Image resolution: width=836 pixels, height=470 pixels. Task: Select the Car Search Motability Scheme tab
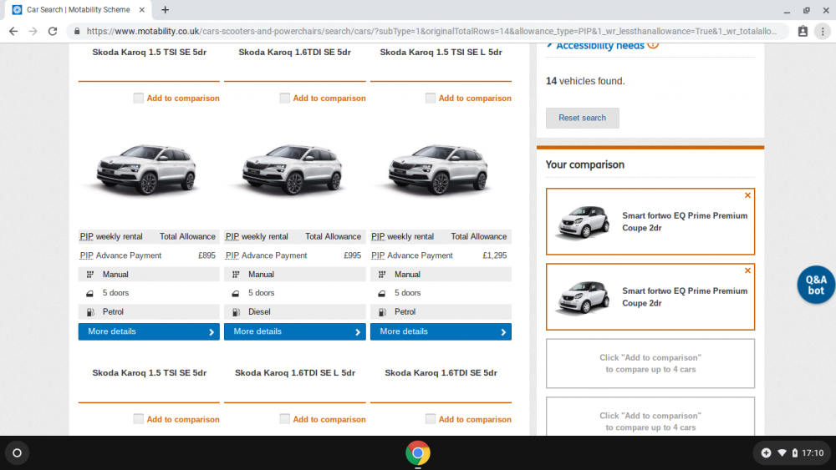[79, 9]
